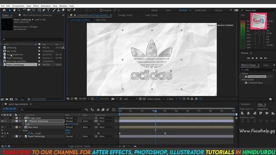
Task: Click Toggle Switches / Modes button
Action: pos(79,146)
